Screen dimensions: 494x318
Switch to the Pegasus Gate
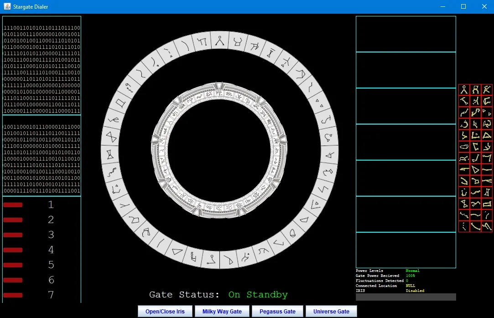(277, 311)
